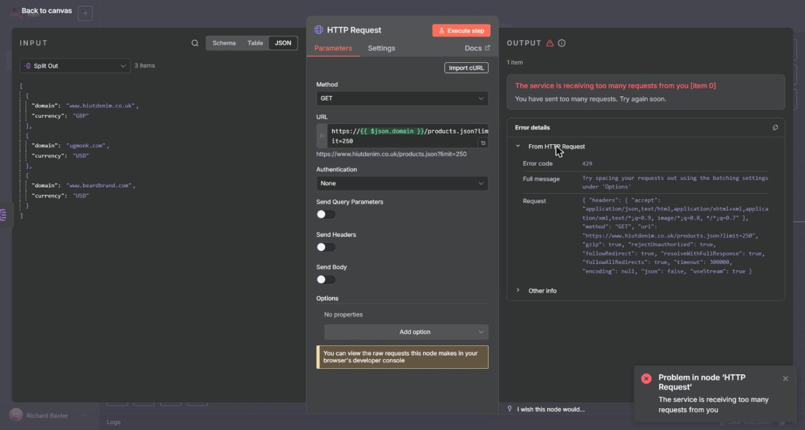Click the I wish this node would field
This screenshot has width=805, height=430.
551,409
